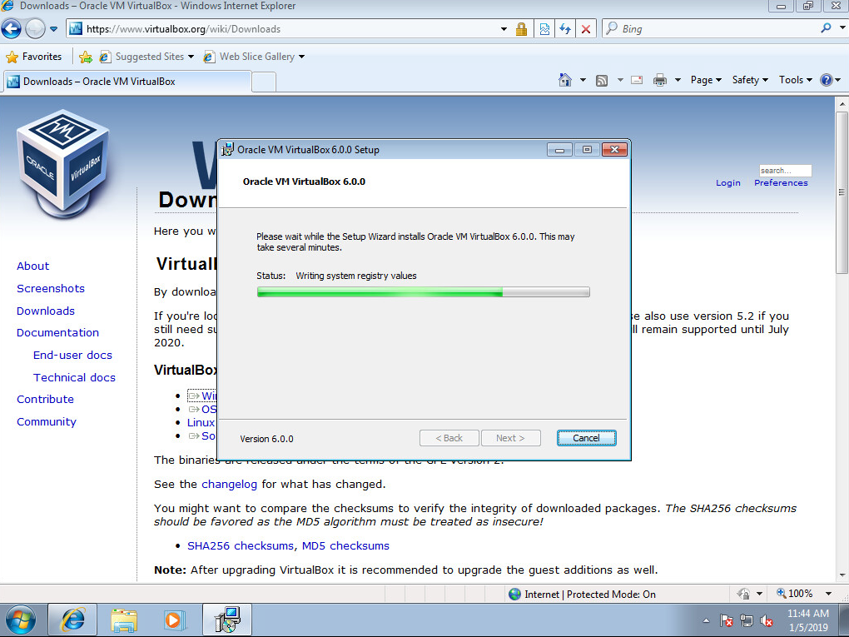Open the Windows Start orb

pyautogui.click(x=21, y=620)
